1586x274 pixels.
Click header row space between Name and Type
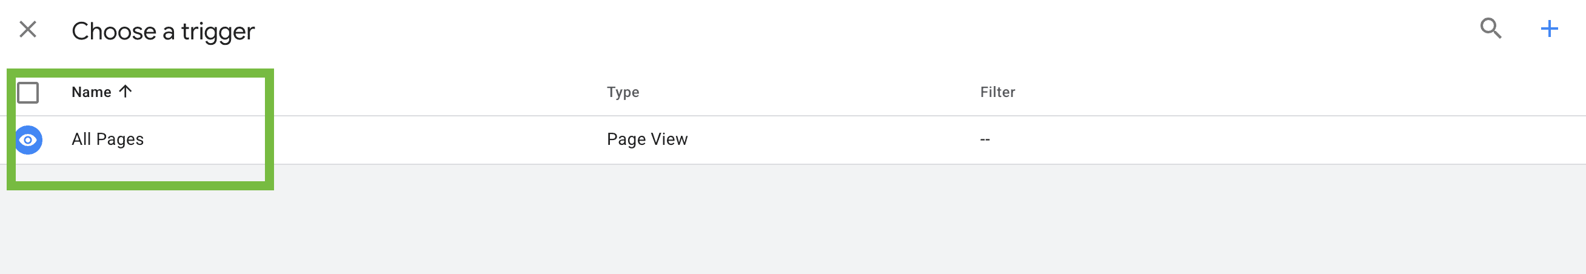click(x=400, y=92)
